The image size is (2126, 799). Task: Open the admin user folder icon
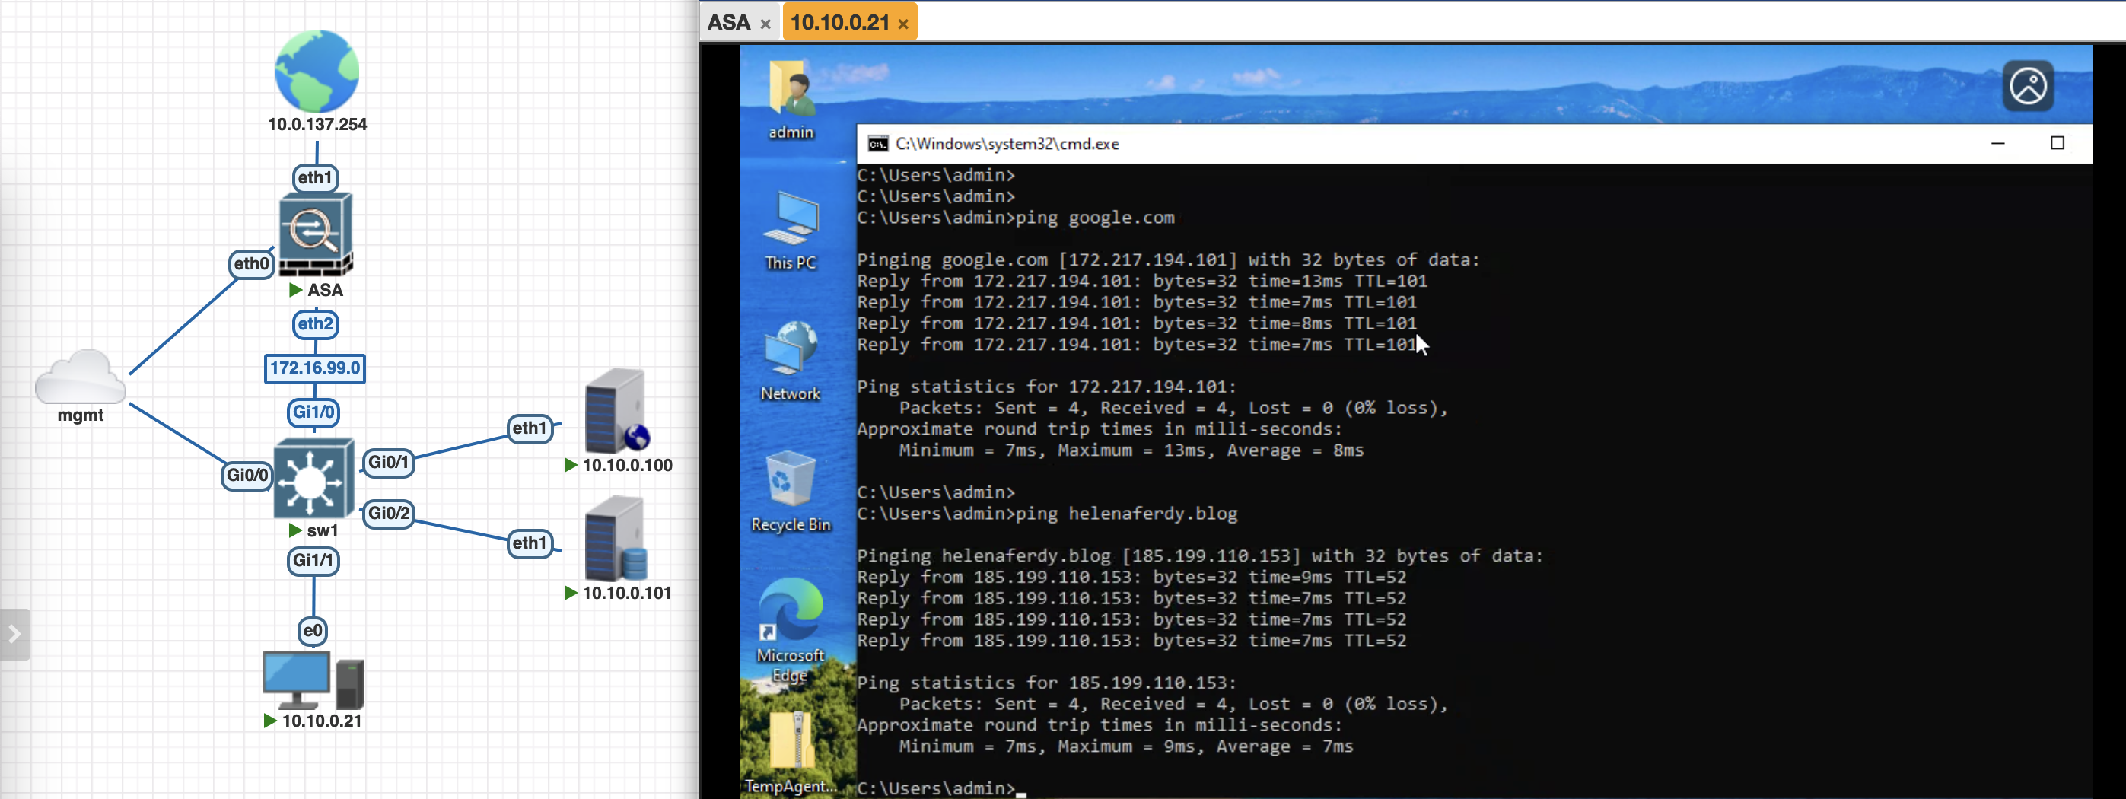point(790,88)
